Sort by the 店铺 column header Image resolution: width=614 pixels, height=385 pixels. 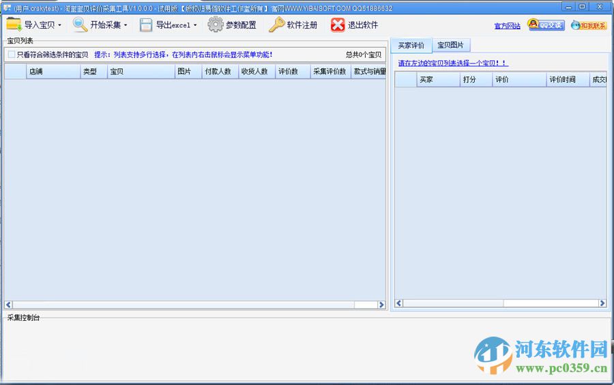tap(53, 71)
